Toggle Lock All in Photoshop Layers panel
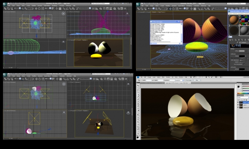The height and width of the screenshot is (149, 249). point(247,100)
